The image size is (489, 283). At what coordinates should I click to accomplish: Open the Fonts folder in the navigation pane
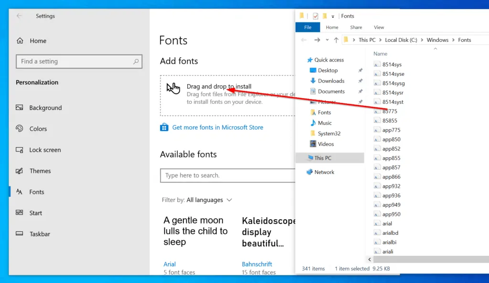324,112
